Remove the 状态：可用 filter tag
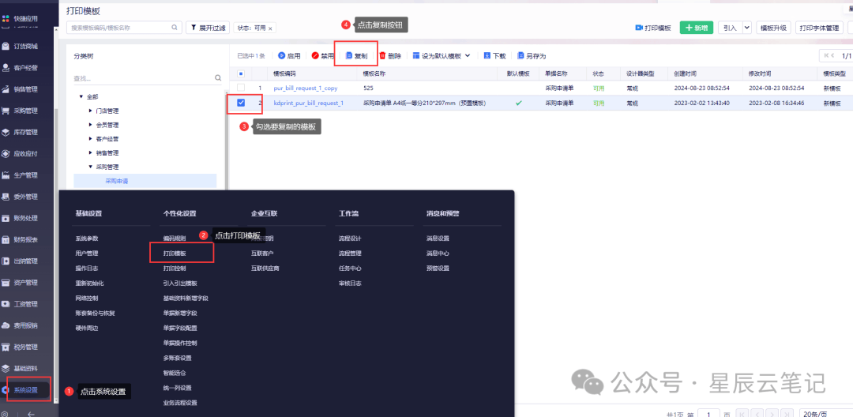The image size is (853, 417). (x=270, y=28)
